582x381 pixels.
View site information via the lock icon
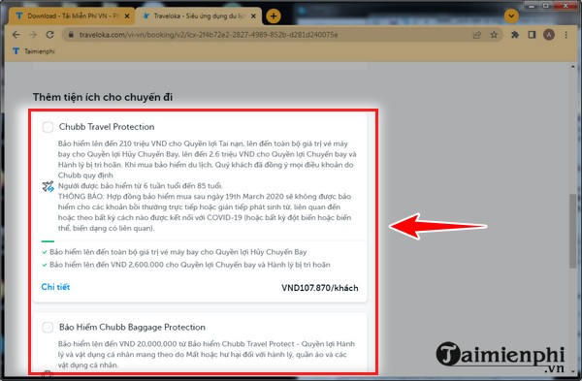pos(71,35)
